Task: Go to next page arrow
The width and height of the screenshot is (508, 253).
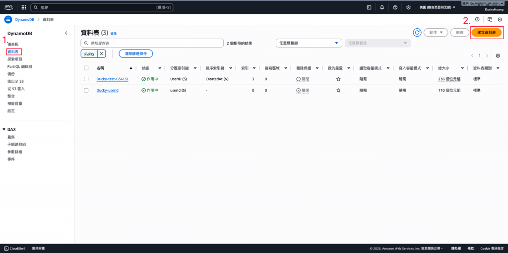Action: coord(487,55)
